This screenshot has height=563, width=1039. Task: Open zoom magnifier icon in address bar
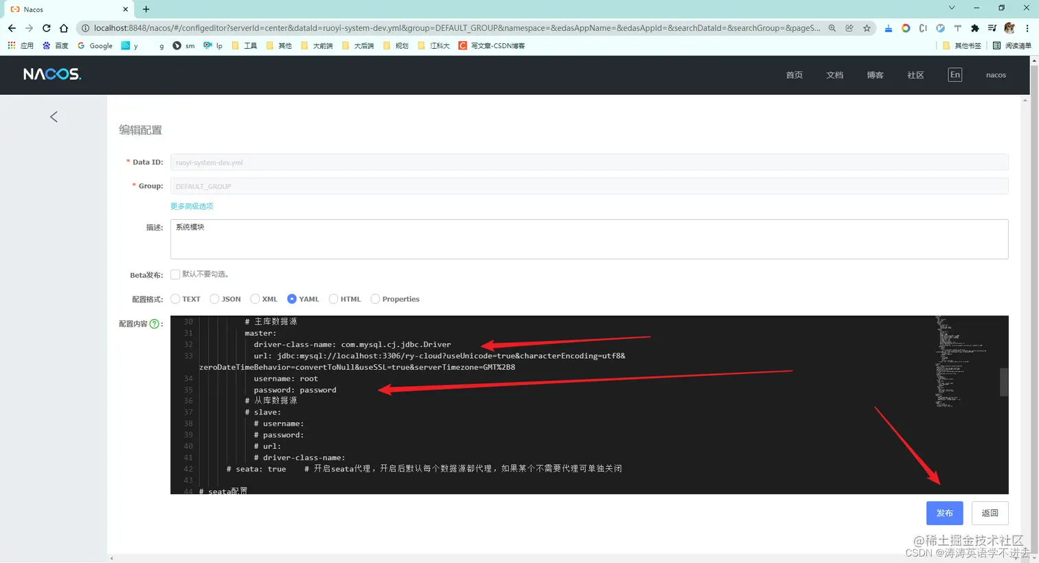832,28
